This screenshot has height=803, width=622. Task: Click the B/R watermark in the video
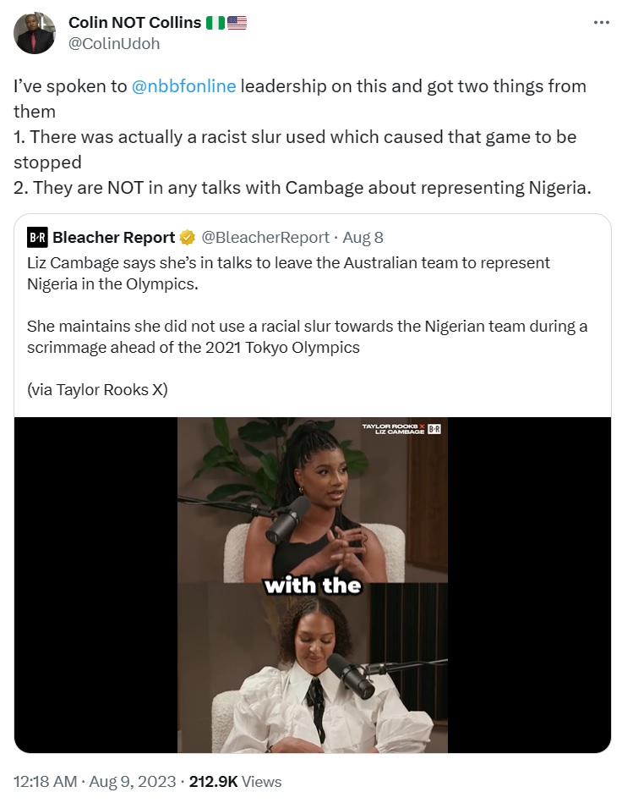434,429
